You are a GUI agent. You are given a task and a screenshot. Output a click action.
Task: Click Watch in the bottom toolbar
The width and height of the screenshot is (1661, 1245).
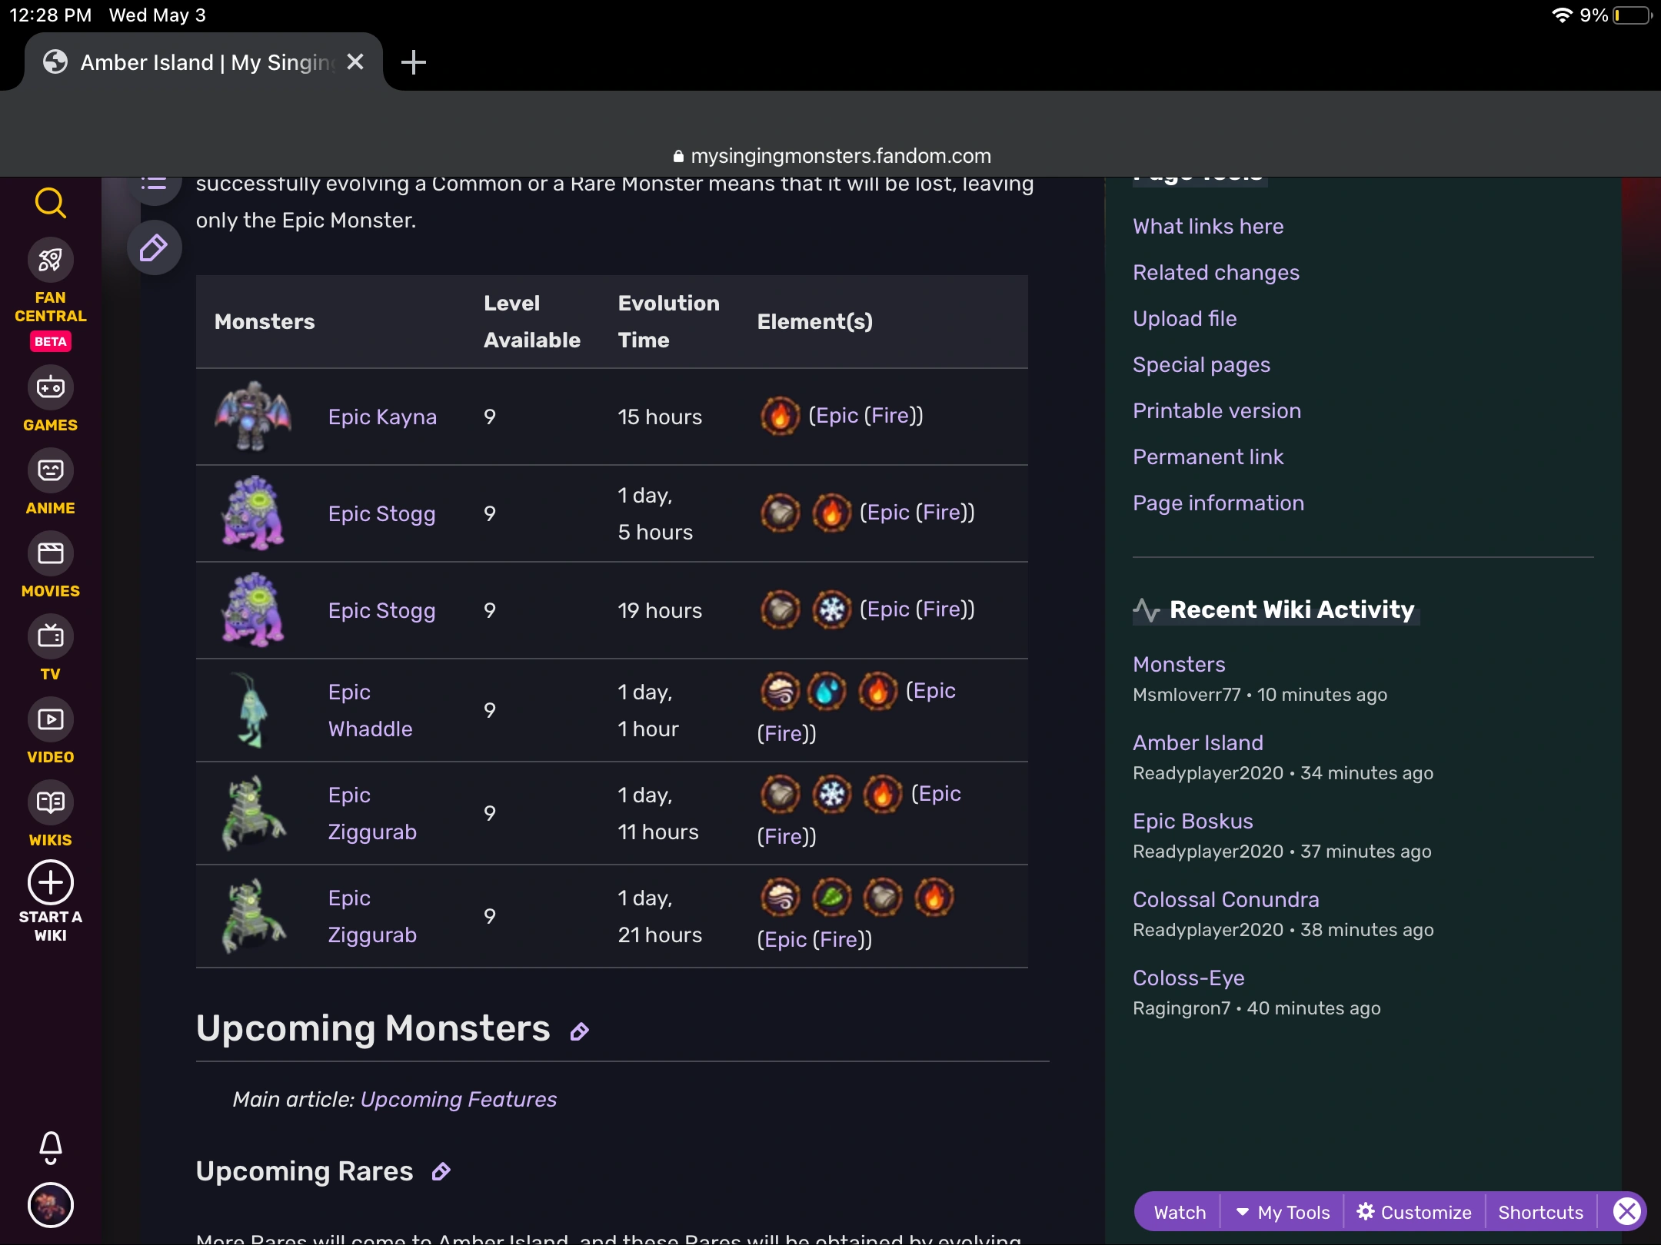click(x=1180, y=1212)
